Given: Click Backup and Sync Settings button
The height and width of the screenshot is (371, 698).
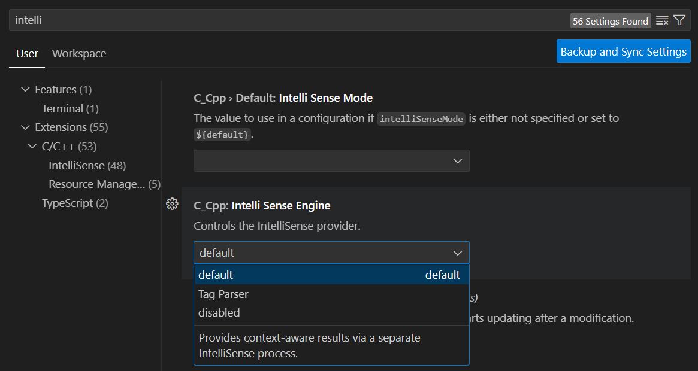Looking at the screenshot, I should (623, 51).
